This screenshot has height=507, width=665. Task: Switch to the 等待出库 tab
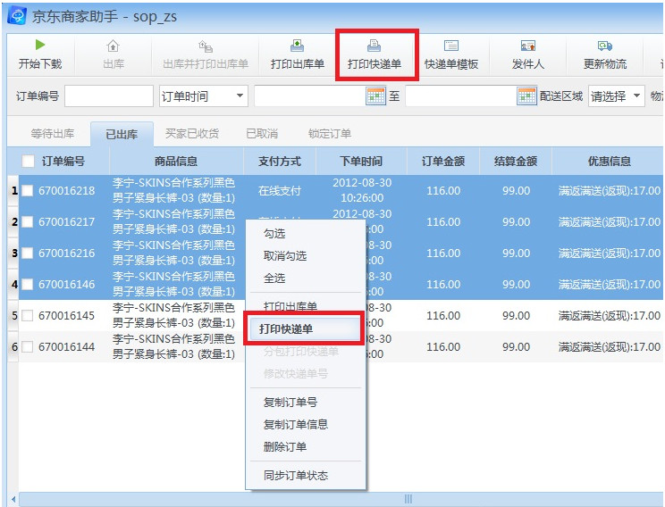point(53,134)
